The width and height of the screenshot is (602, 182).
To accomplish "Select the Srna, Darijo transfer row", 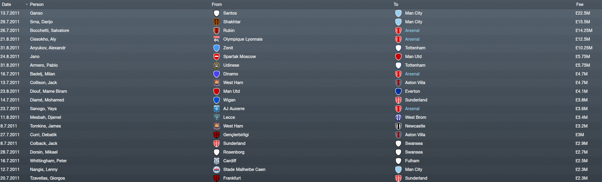I will [x=301, y=22].
